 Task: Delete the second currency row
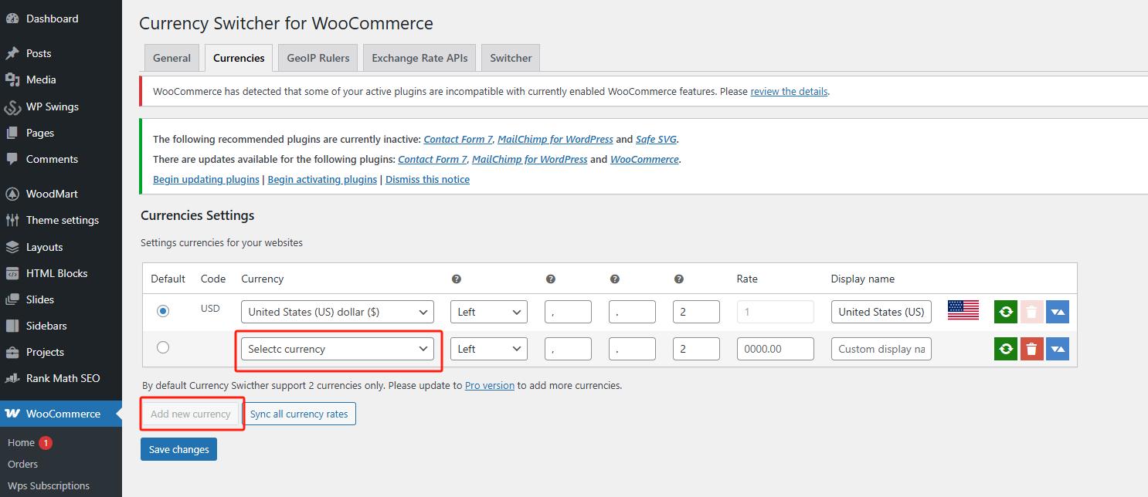pos(1031,348)
